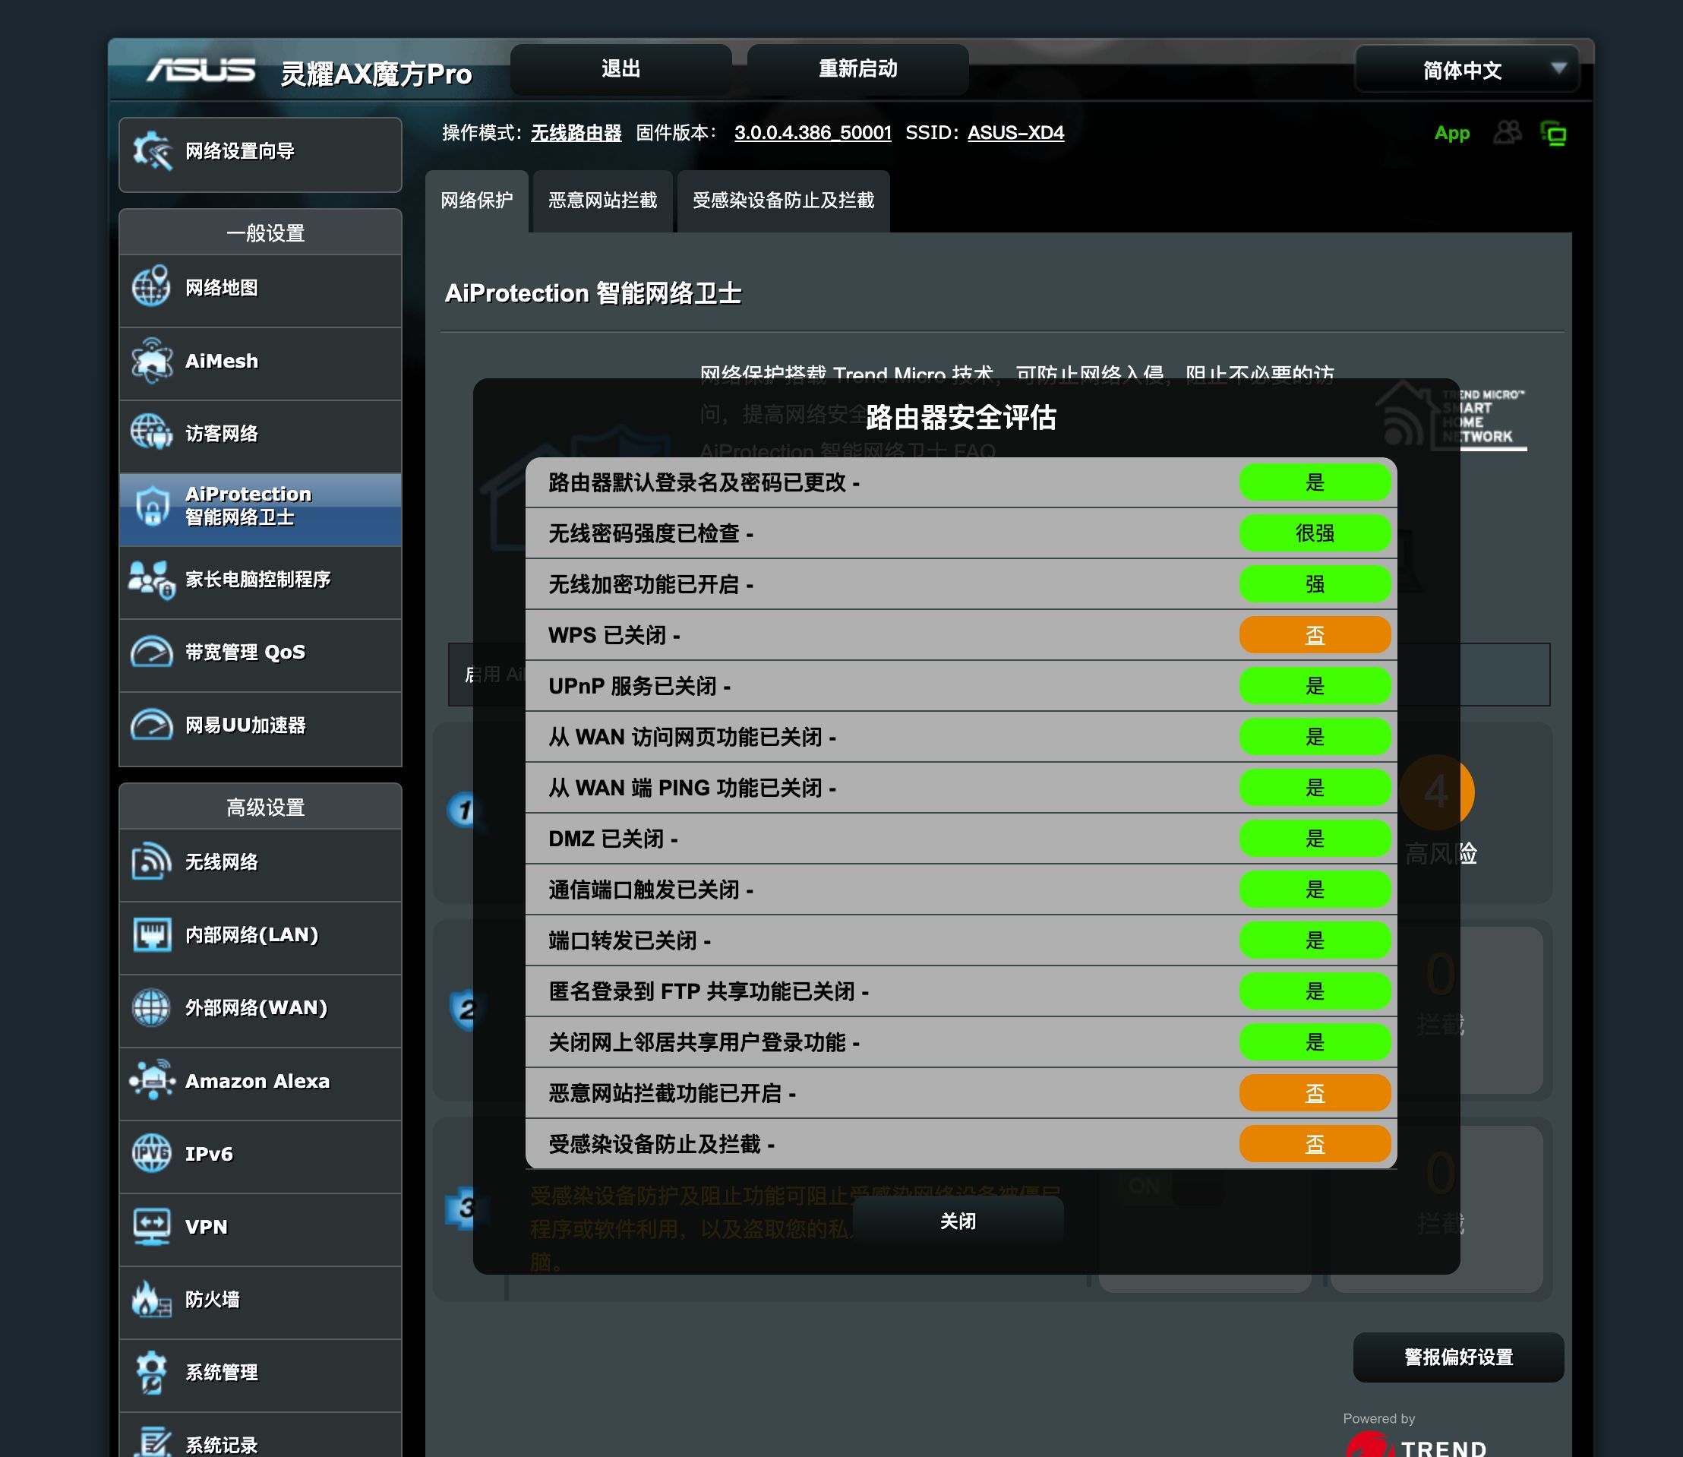Click the firewall (防火墙) flame icon
This screenshot has height=1457, width=1683.
pos(152,1299)
